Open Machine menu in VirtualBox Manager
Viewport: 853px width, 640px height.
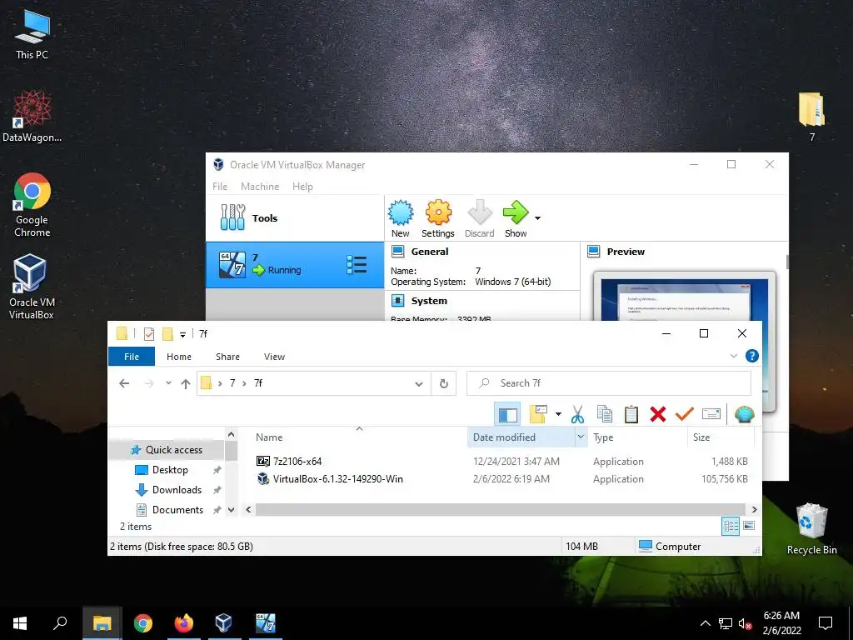tap(260, 187)
